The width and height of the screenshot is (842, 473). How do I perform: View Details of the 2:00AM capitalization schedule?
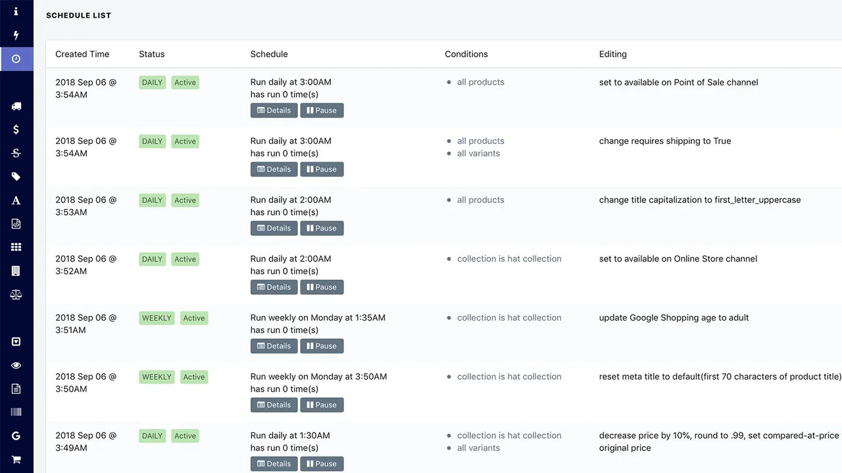(274, 228)
